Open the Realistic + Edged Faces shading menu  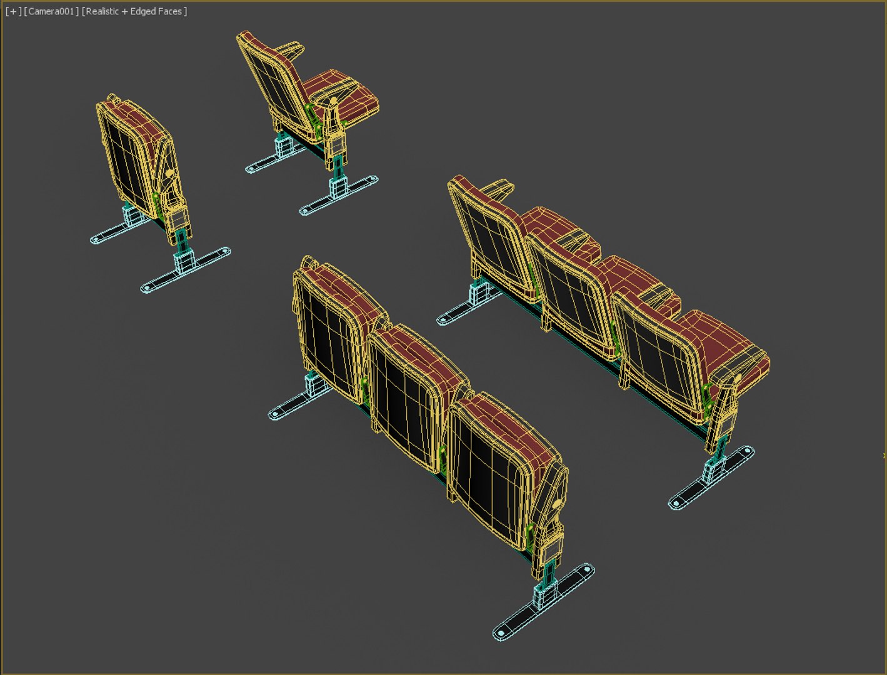click(x=134, y=11)
